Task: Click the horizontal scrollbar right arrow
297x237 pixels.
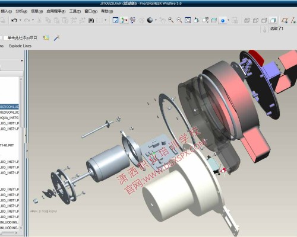Action: tap(16, 233)
